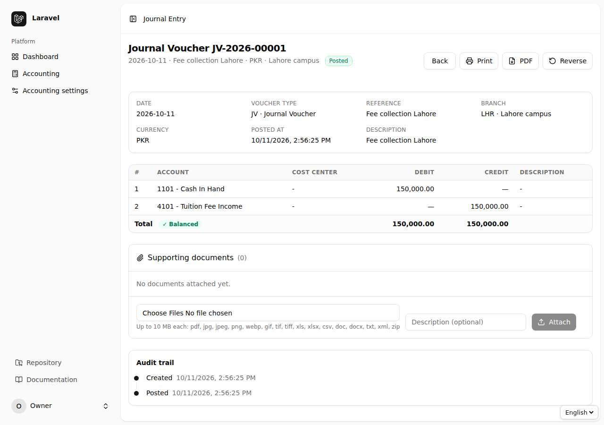Click the Dashboard grid icon
The image size is (604, 425).
(x=15, y=57)
